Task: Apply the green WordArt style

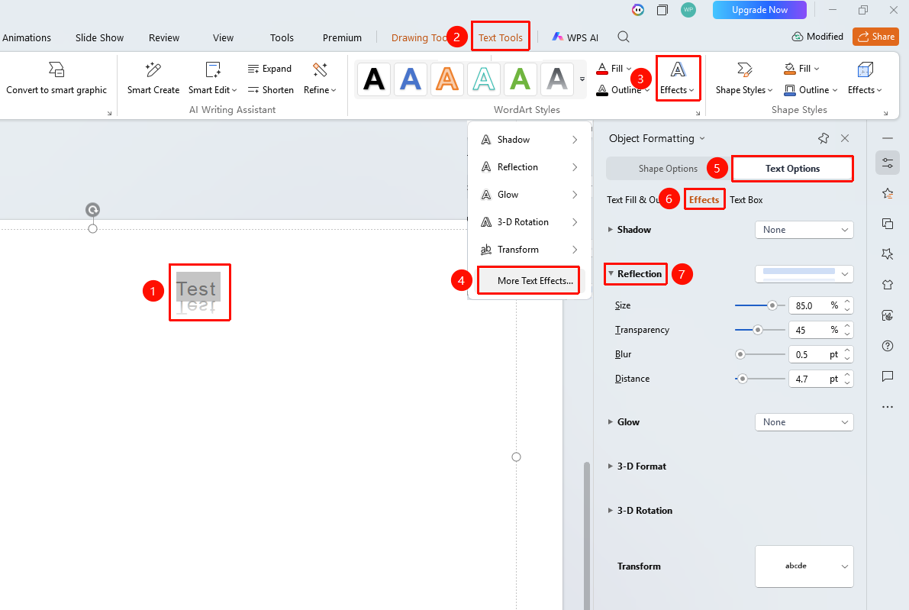Action: click(520, 79)
